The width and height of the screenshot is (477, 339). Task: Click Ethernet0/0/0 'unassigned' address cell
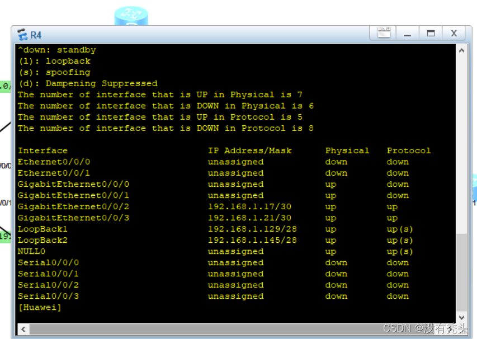click(x=236, y=162)
